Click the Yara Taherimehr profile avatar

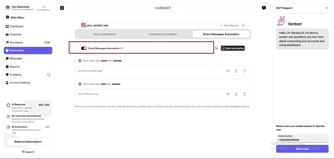[x=8, y=8]
